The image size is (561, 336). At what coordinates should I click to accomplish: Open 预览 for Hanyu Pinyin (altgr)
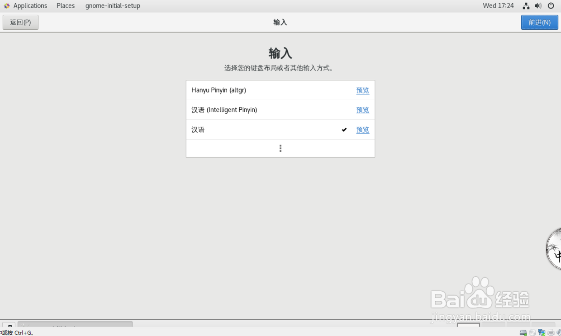click(x=362, y=90)
